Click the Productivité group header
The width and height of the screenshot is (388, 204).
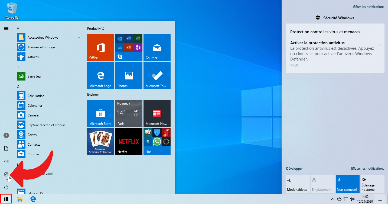96,29
